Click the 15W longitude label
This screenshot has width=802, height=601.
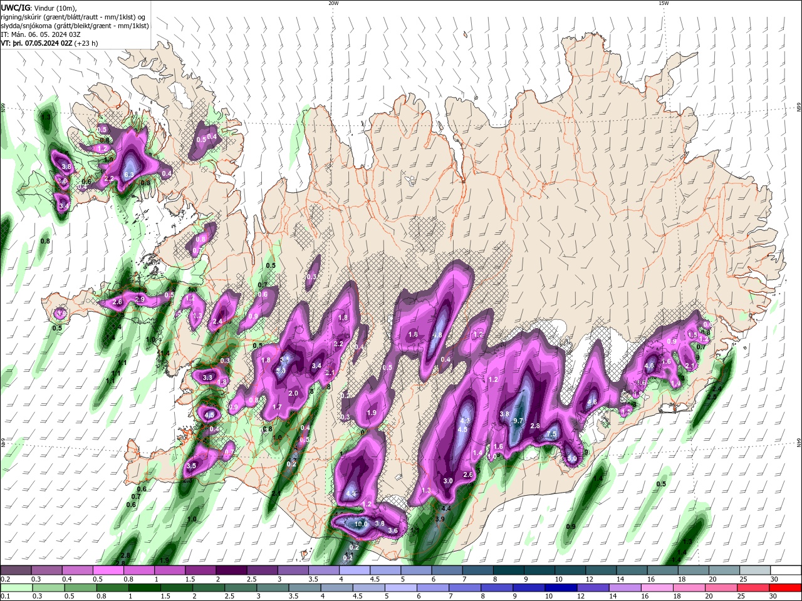(x=663, y=3)
